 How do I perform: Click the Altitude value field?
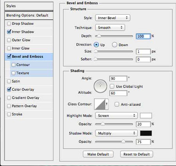point(118,93)
